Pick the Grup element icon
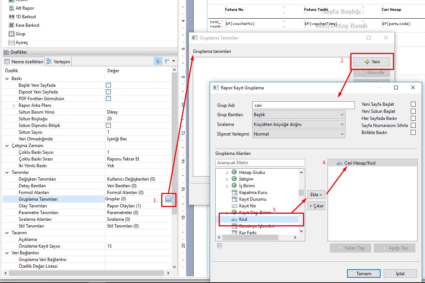This screenshot has width=425, height=283. tap(11, 34)
